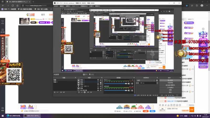
Task: Open 视图(V) menu in OBS
Action: (x=68, y=6)
